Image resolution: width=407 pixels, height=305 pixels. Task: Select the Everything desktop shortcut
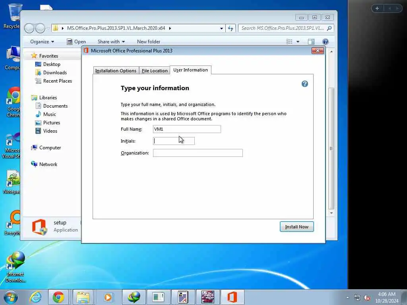coord(12,223)
